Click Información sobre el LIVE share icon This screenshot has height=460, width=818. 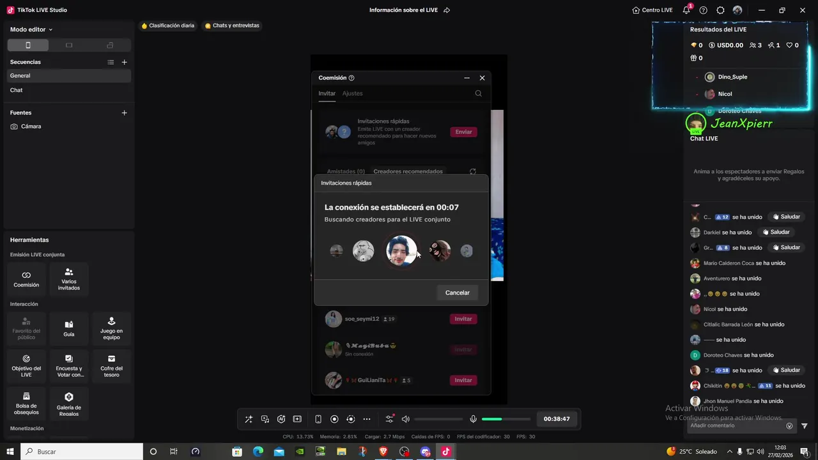[x=447, y=10]
